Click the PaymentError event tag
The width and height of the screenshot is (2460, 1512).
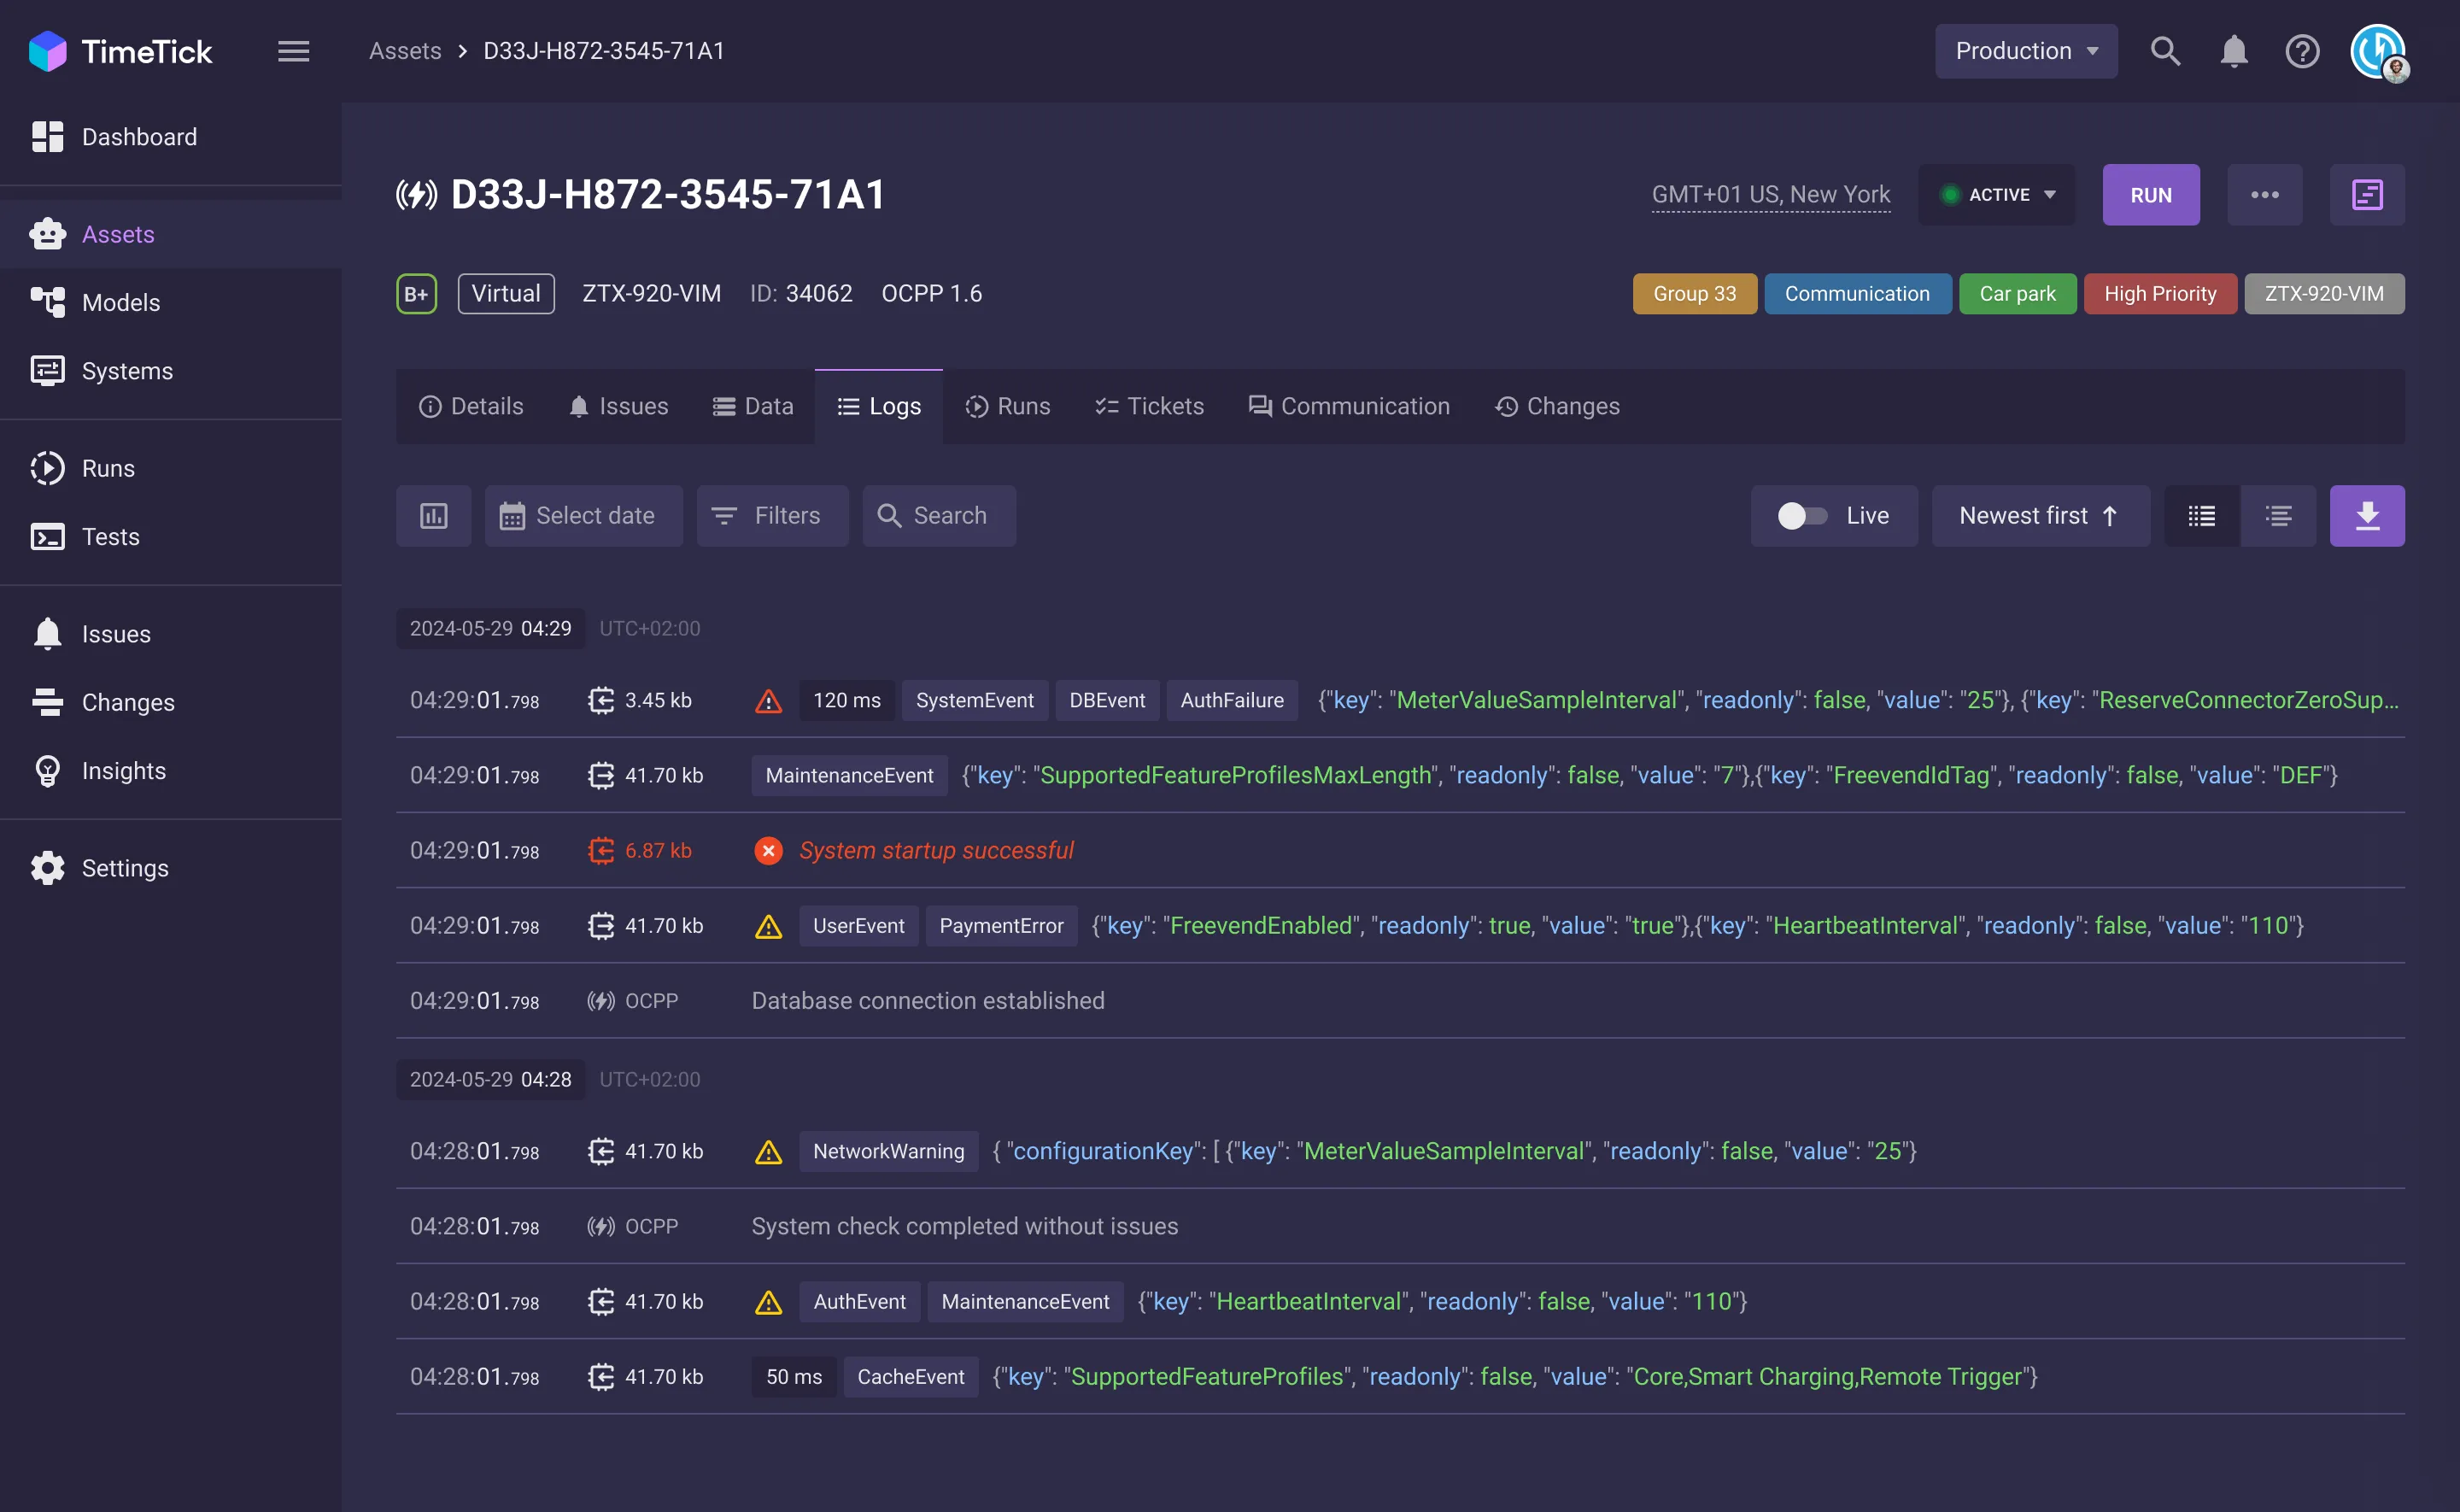pos(1000,926)
